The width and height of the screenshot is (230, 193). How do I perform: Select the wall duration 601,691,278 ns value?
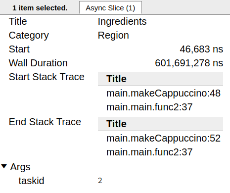189,63
